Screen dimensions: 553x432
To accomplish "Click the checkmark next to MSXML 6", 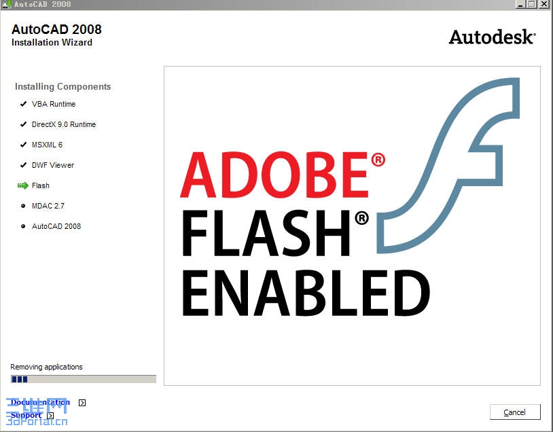I will pyautogui.click(x=24, y=145).
